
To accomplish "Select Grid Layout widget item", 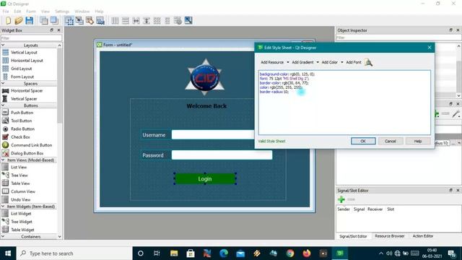I will [21, 69].
